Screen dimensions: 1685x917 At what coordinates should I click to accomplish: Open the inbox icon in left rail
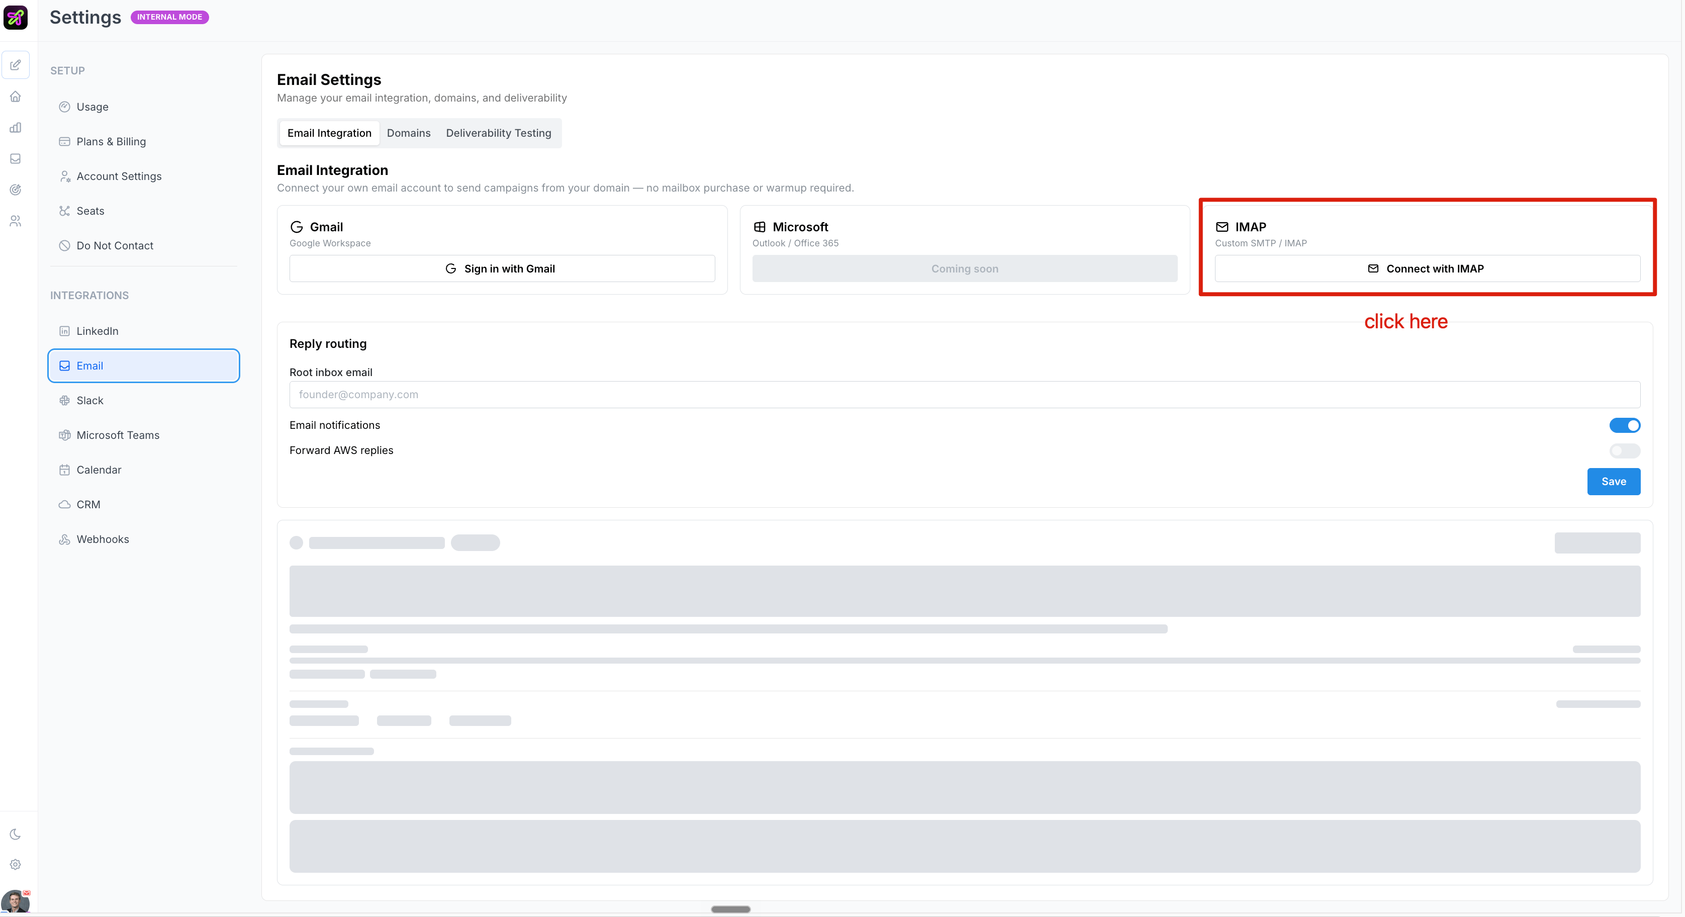pyautogui.click(x=16, y=159)
